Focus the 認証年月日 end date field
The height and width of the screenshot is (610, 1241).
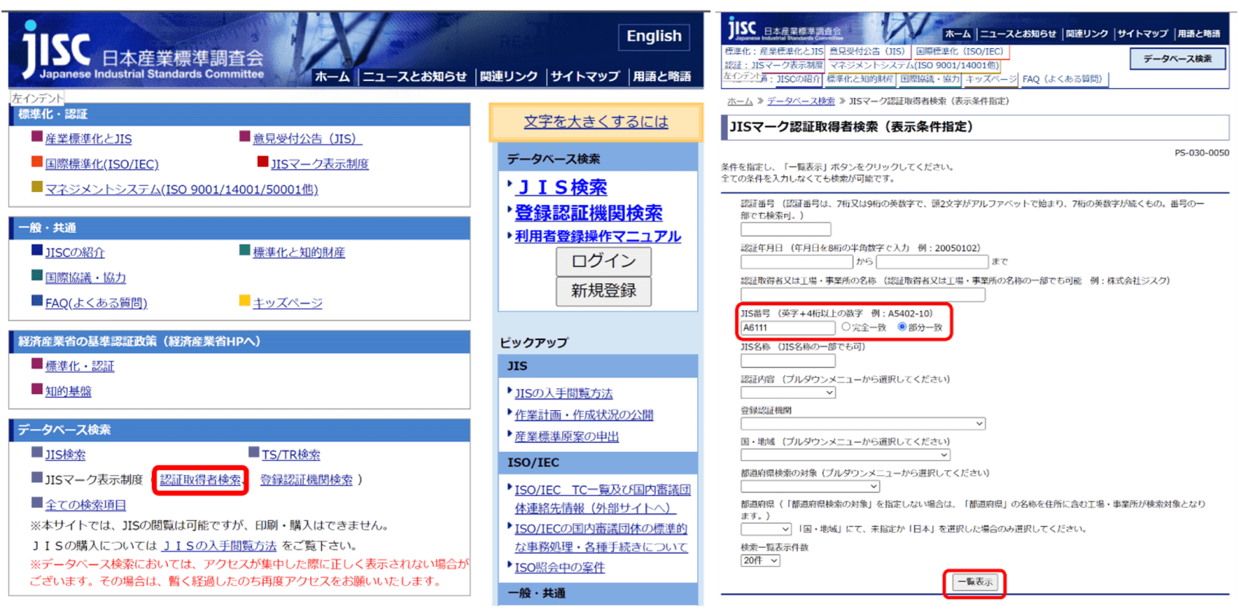pyautogui.click(x=932, y=261)
